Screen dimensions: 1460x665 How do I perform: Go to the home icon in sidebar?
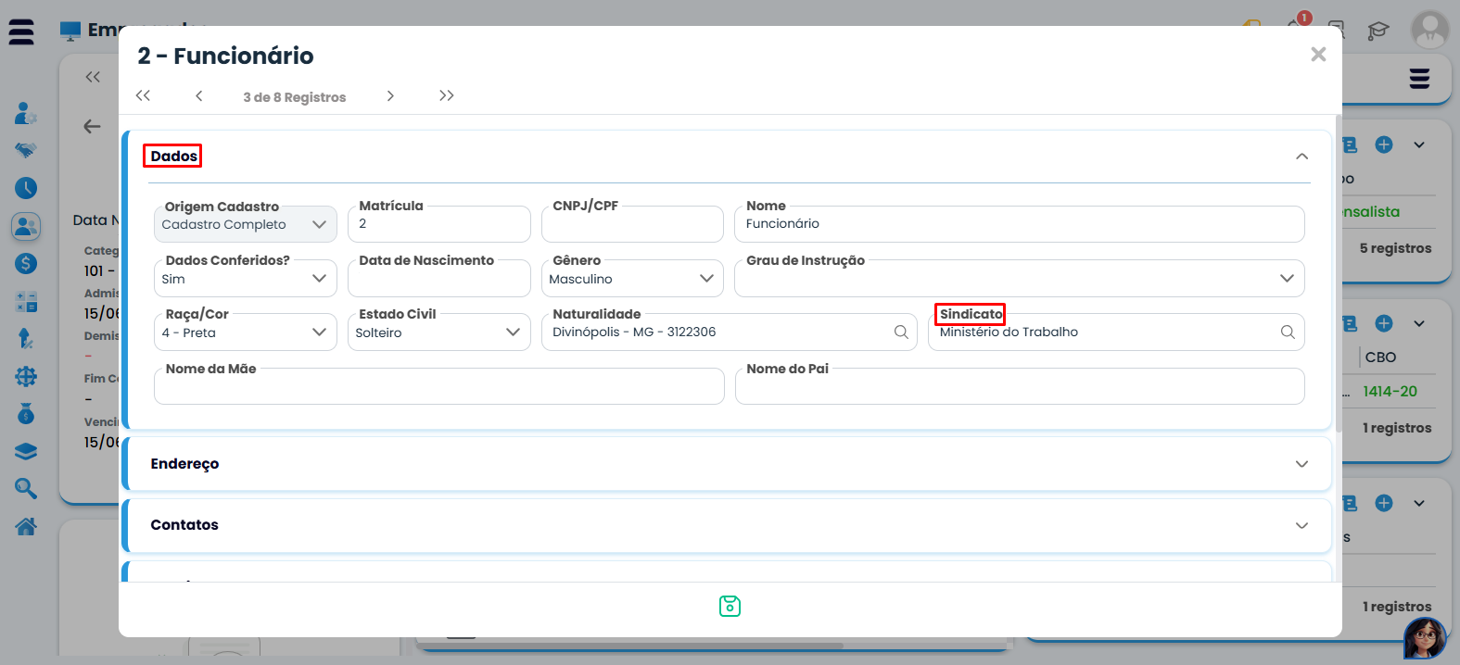[x=26, y=526]
